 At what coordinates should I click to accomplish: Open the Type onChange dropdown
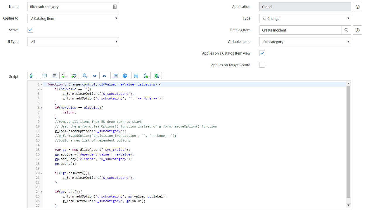[x=305, y=18]
